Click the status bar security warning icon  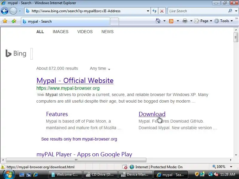tap(3, 167)
